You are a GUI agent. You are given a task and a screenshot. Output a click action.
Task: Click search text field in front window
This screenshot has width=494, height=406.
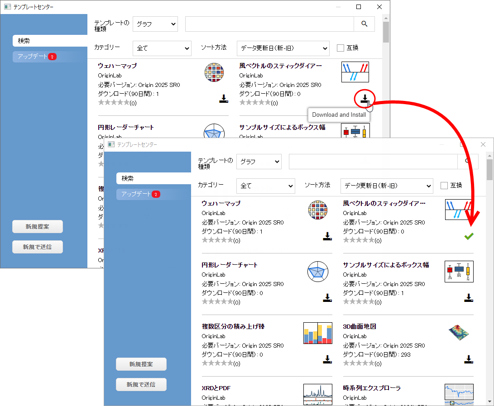coord(373,162)
